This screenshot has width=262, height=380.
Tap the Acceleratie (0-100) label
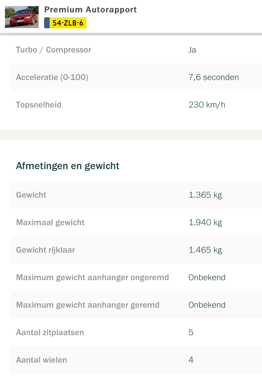click(x=52, y=77)
